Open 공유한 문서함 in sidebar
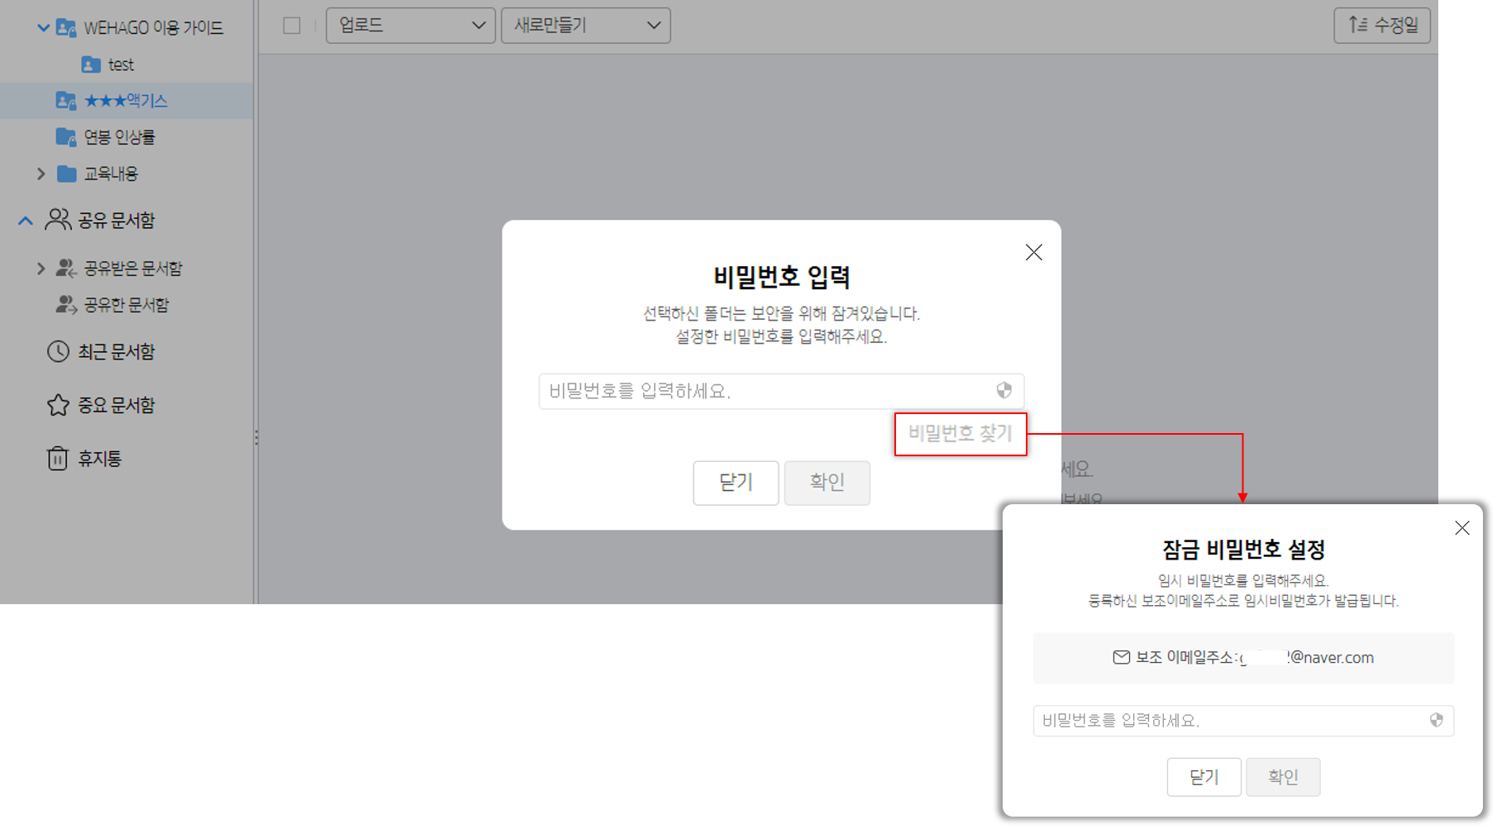1497x829 pixels. [126, 305]
